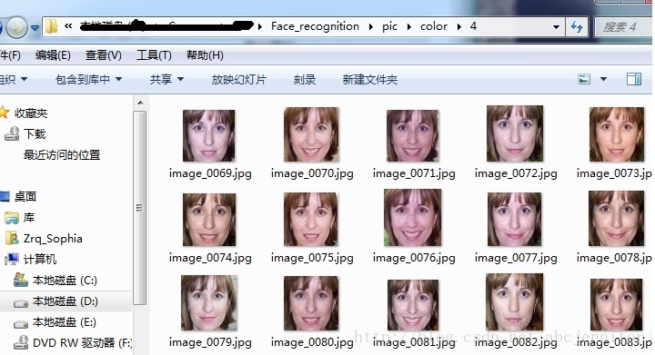Screen dimensions: 655x355
Task: Open the address bar history dropdown
Action: pos(556,27)
